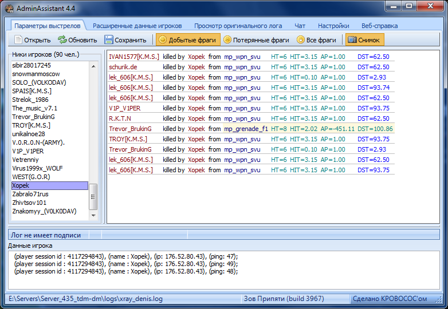Image resolution: width=448 pixels, height=309 pixels.
Task: Maximize the AdminAssistant window
Action: tap(409, 6)
